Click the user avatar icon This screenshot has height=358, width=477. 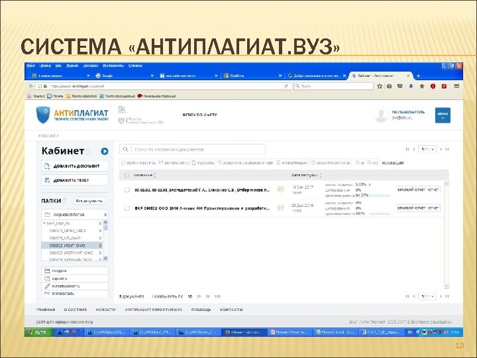pyautogui.click(x=381, y=115)
